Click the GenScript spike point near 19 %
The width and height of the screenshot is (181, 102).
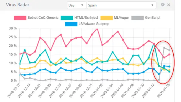tap(164, 48)
